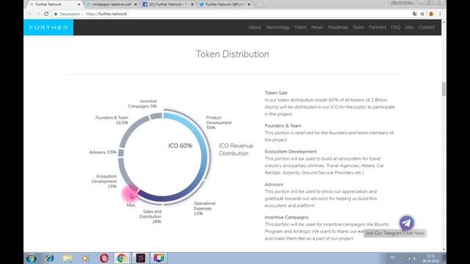Click the Ecosystem Development gray arc
Screen dimensions: 470x264
coord(125,175)
